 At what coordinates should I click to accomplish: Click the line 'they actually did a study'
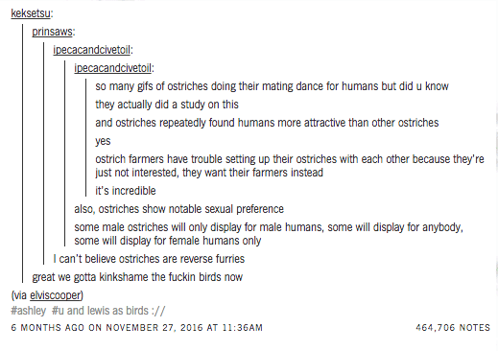tap(167, 105)
